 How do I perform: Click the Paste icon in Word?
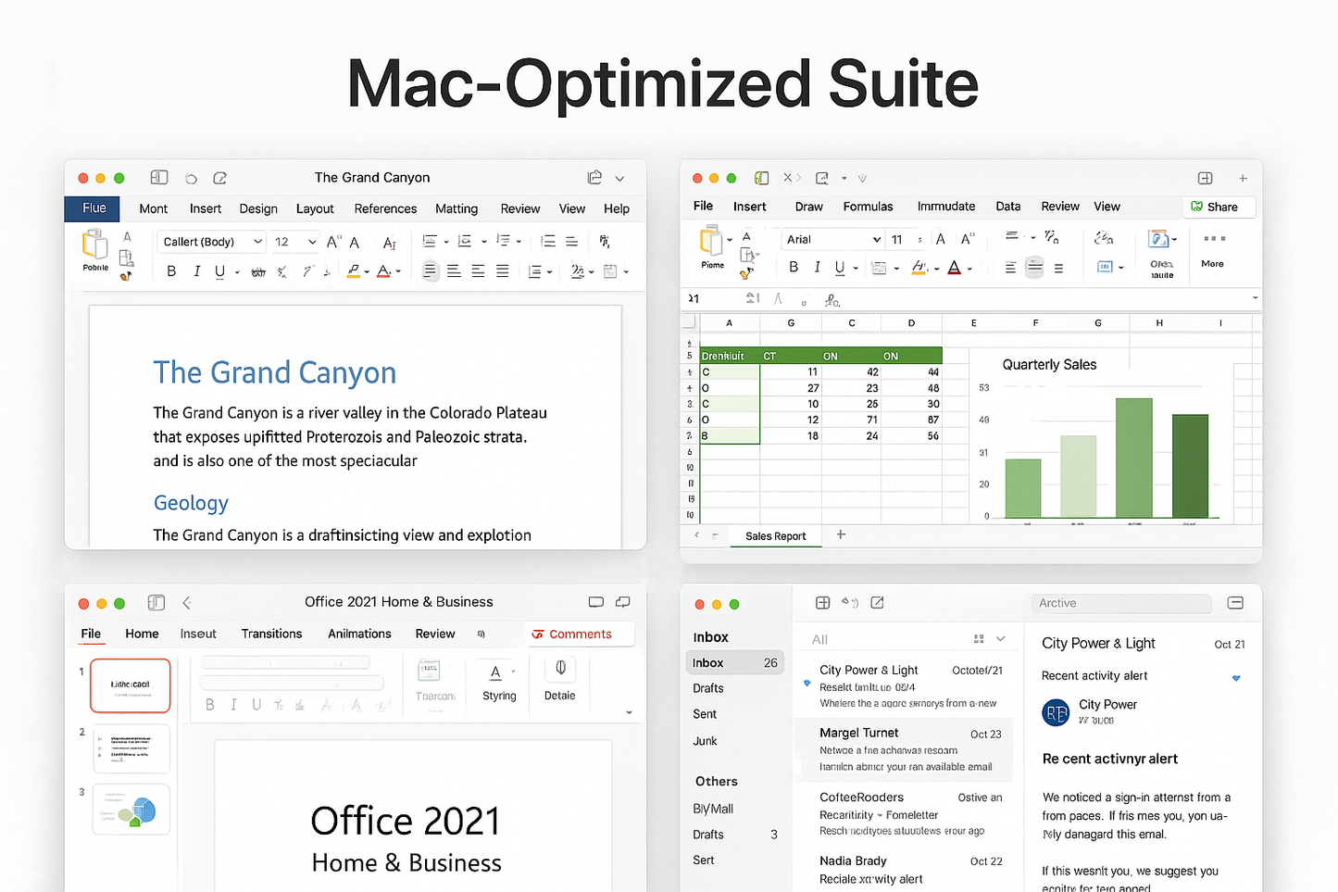(94, 245)
